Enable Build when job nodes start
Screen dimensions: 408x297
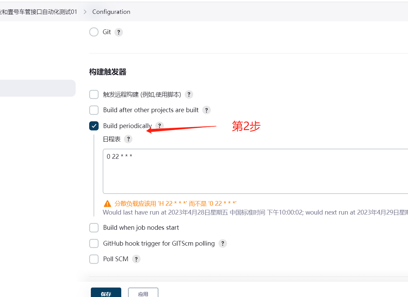(94, 228)
